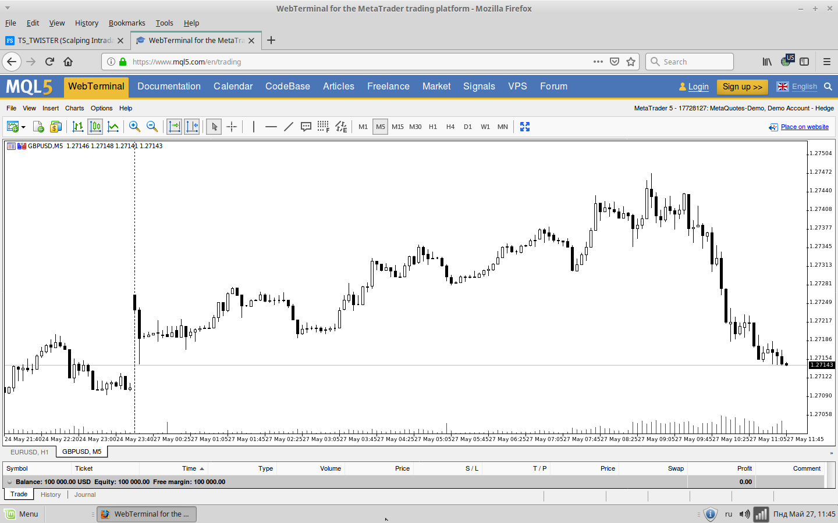The image size is (838, 523).
Task: Select the trendline drawing tool
Action: [x=289, y=127]
